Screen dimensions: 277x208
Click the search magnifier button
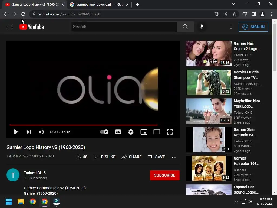[186, 27]
